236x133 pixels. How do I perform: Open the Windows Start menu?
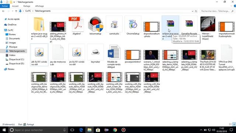(4, 130)
